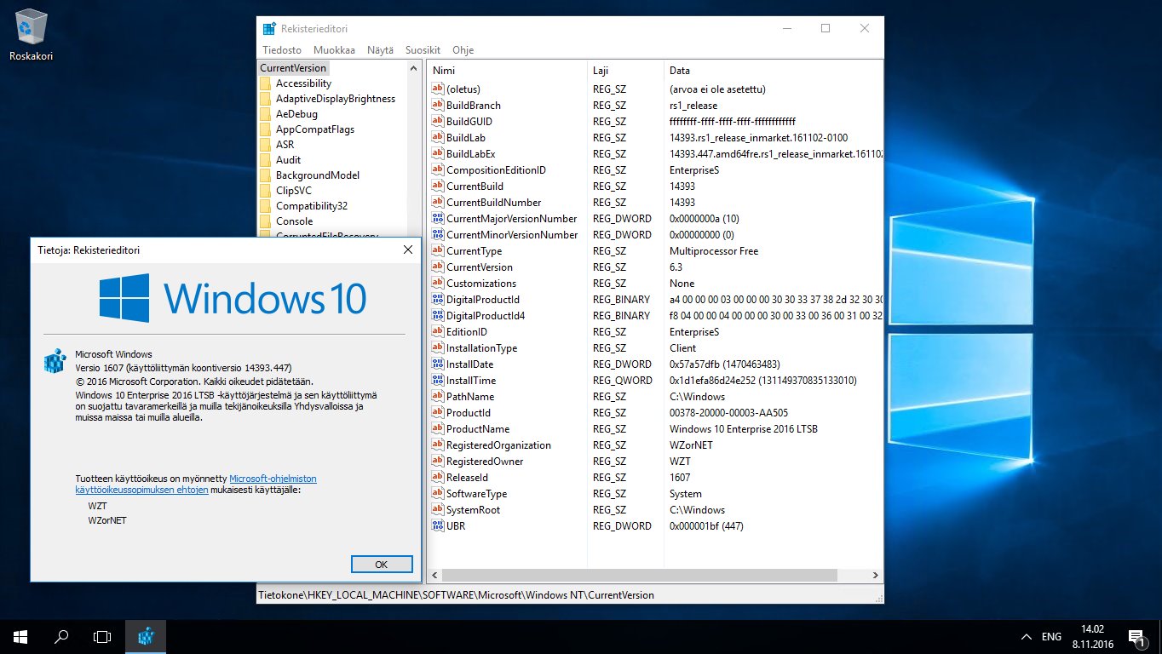Viewport: 1162px width, 654px height.
Task: Select the Audit folder icon
Action: [x=265, y=160]
